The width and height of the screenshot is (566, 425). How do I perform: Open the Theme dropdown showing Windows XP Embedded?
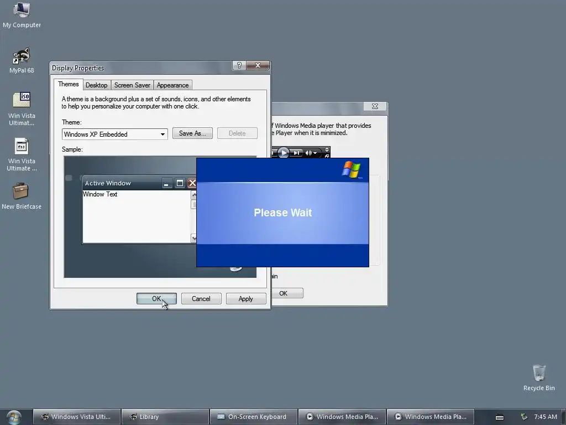[115, 134]
